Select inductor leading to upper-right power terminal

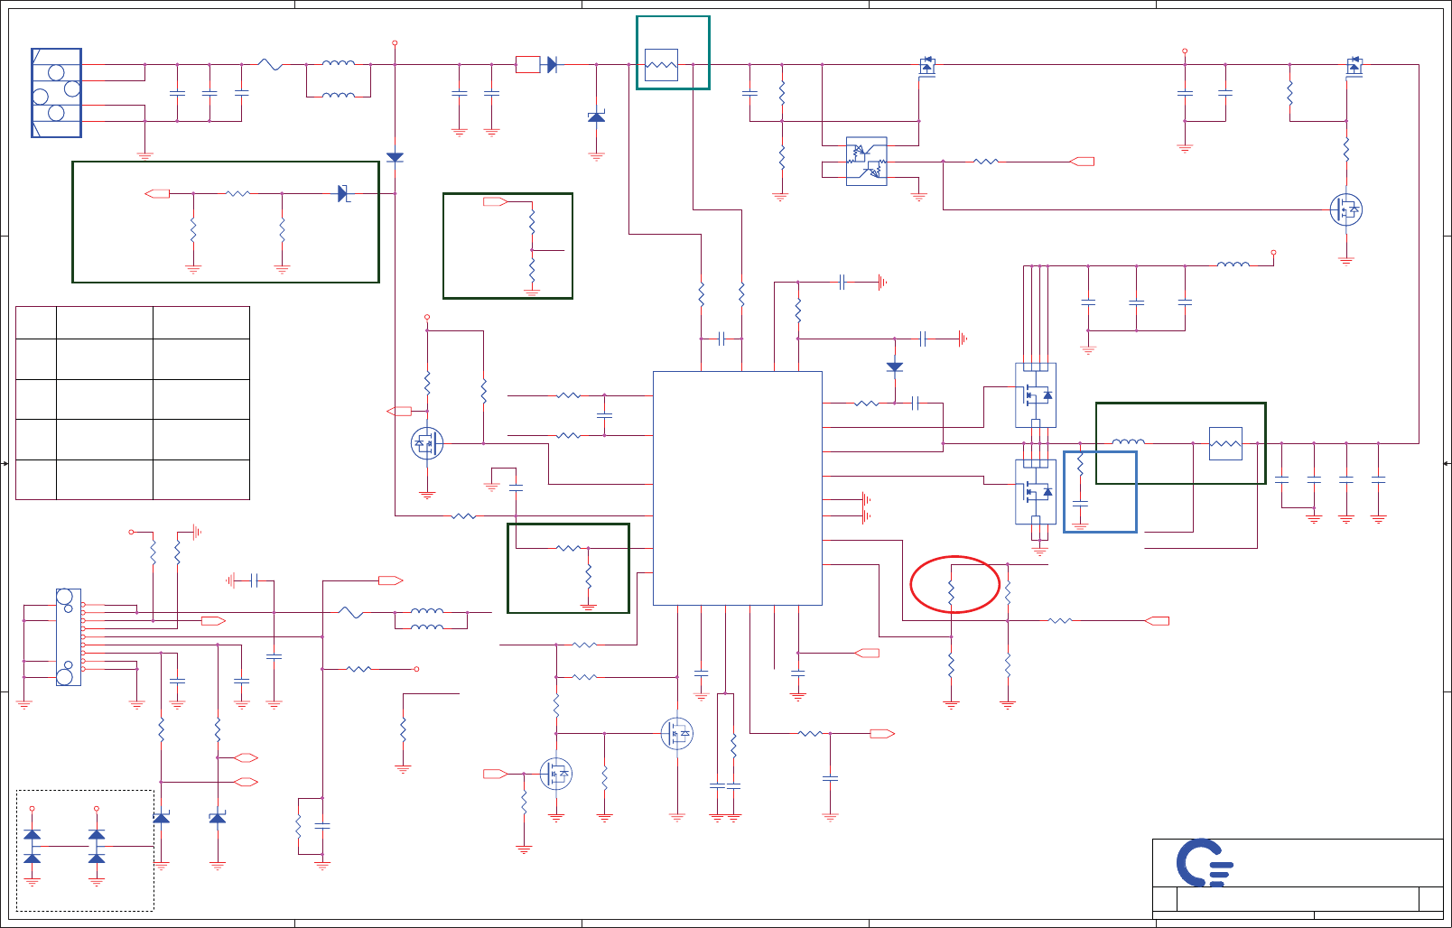click(x=1233, y=264)
